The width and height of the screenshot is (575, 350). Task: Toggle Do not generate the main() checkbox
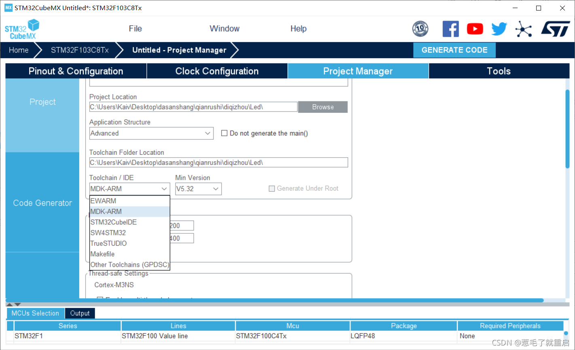coord(224,133)
